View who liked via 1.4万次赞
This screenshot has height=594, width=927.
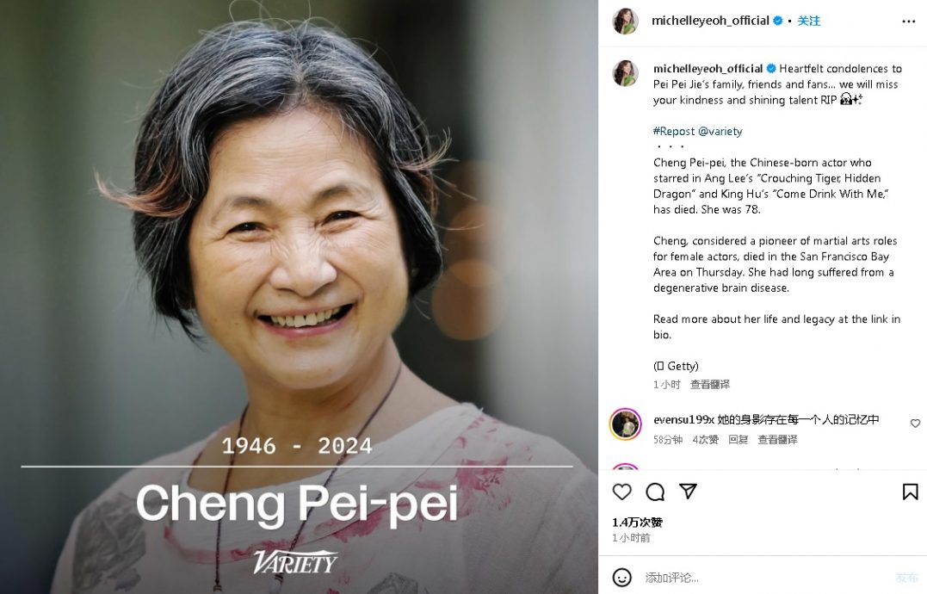click(x=637, y=523)
